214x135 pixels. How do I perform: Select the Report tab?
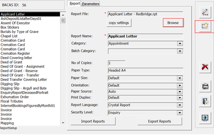pos(74,4)
